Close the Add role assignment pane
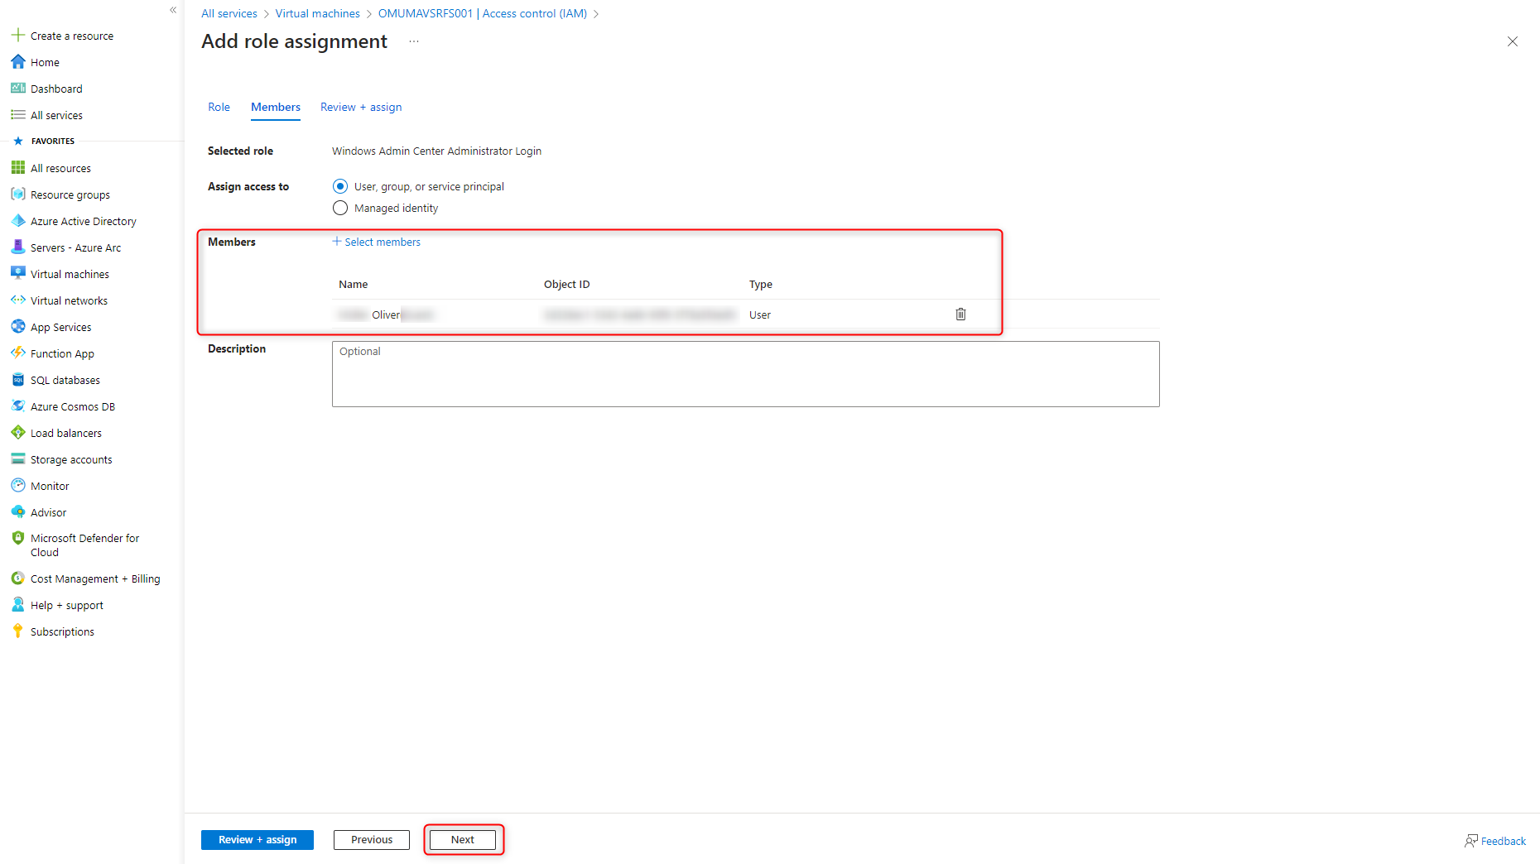The image size is (1540, 864). point(1513,41)
